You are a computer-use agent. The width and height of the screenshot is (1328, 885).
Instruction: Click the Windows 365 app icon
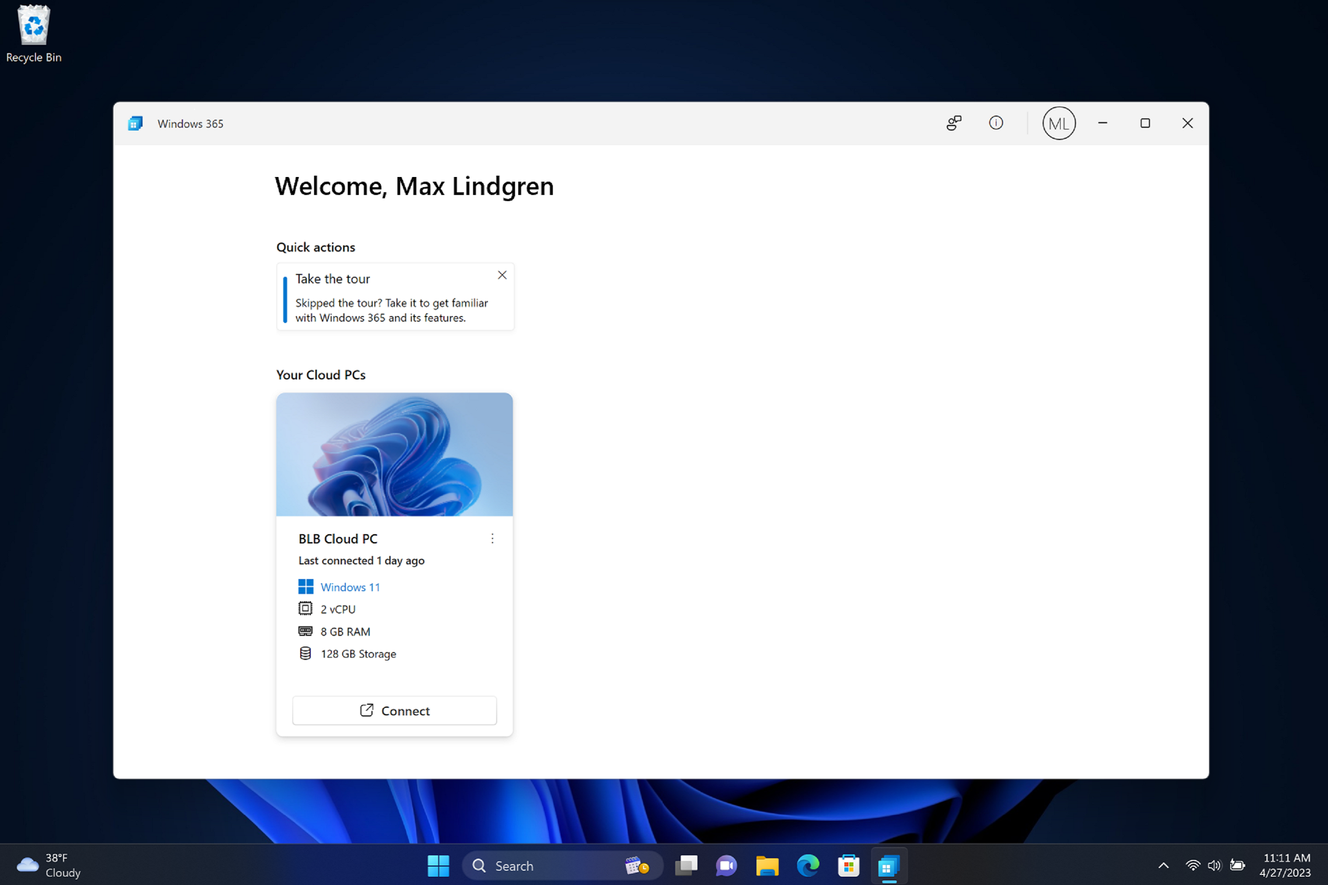(x=888, y=864)
